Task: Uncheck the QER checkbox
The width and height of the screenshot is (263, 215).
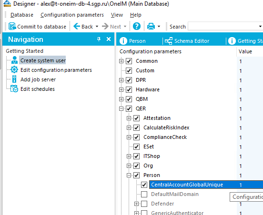Action: (x=129, y=109)
